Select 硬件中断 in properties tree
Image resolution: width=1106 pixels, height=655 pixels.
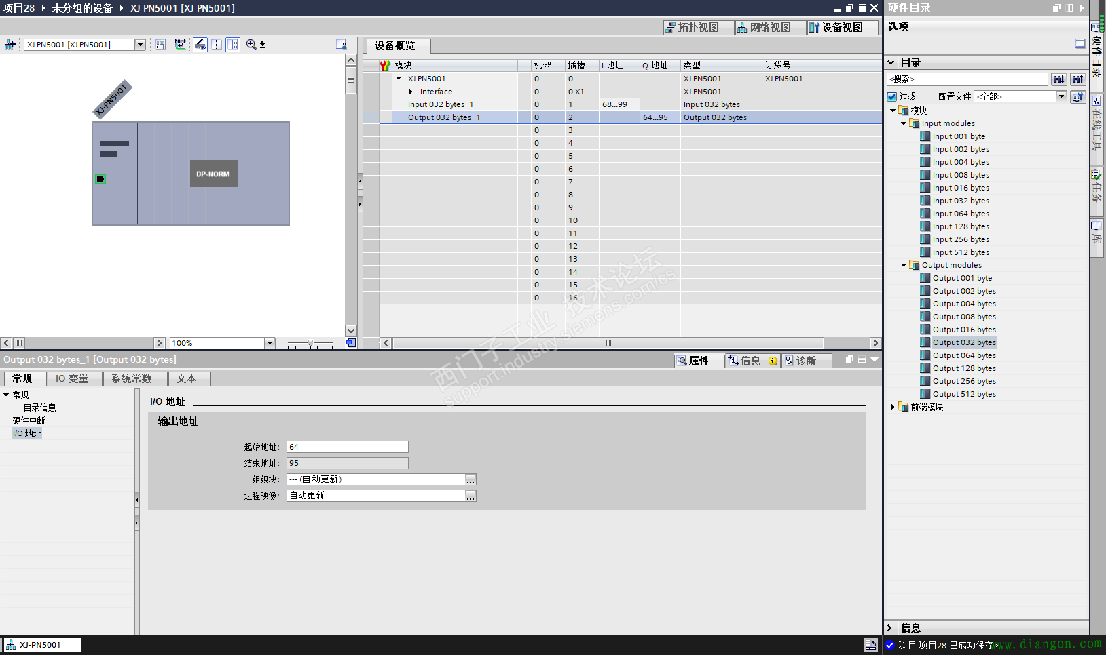pos(29,420)
